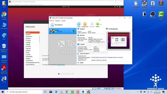Open Ver menu in ubuntu VM window
Image resolution: width=167 pixels, height=94 pixels.
point(22,4)
